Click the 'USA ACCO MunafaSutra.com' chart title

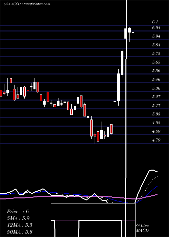click(27, 4)
